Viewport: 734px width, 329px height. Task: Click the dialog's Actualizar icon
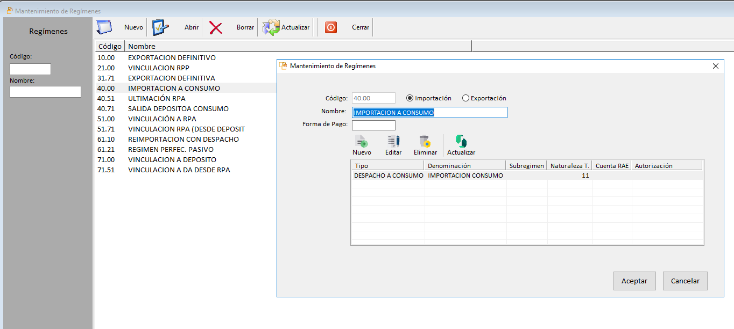[461, 142]
